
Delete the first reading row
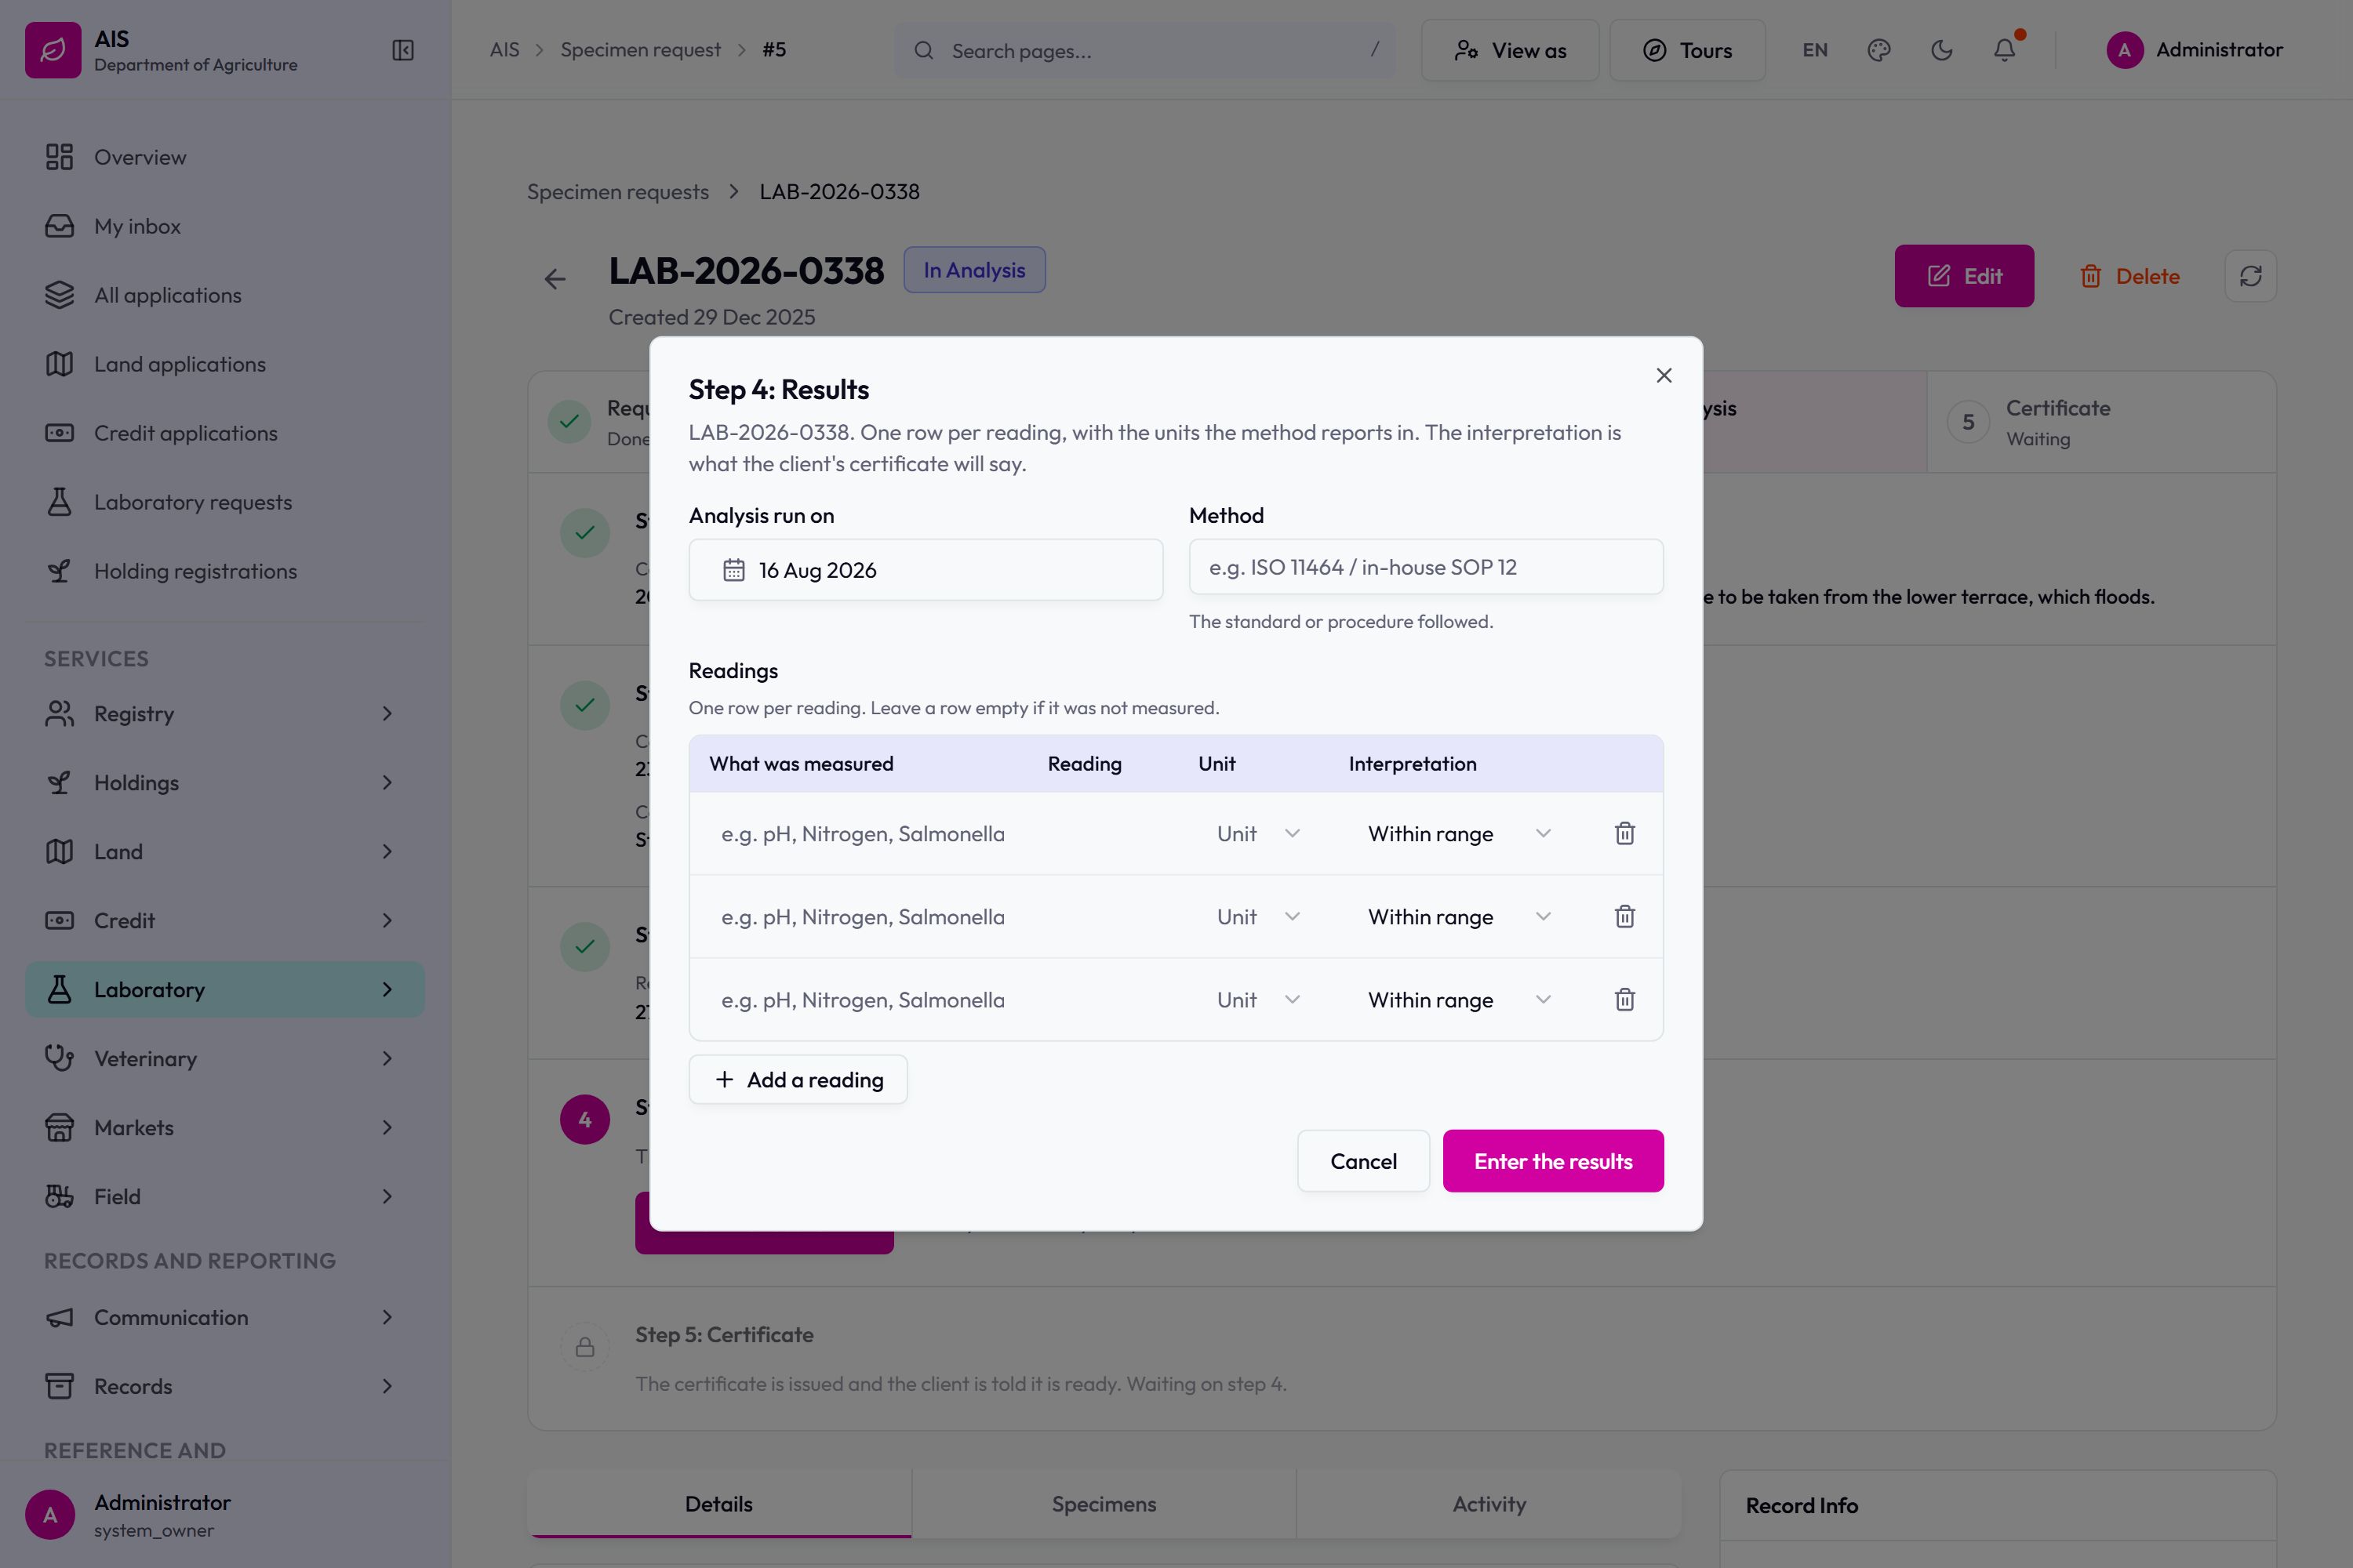[x=1624, y=833]
